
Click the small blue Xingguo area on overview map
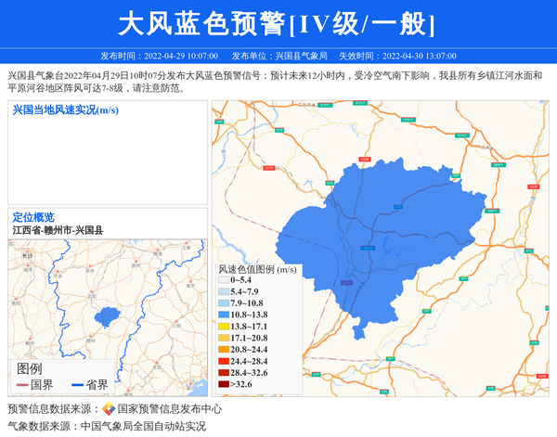point(108,315)
